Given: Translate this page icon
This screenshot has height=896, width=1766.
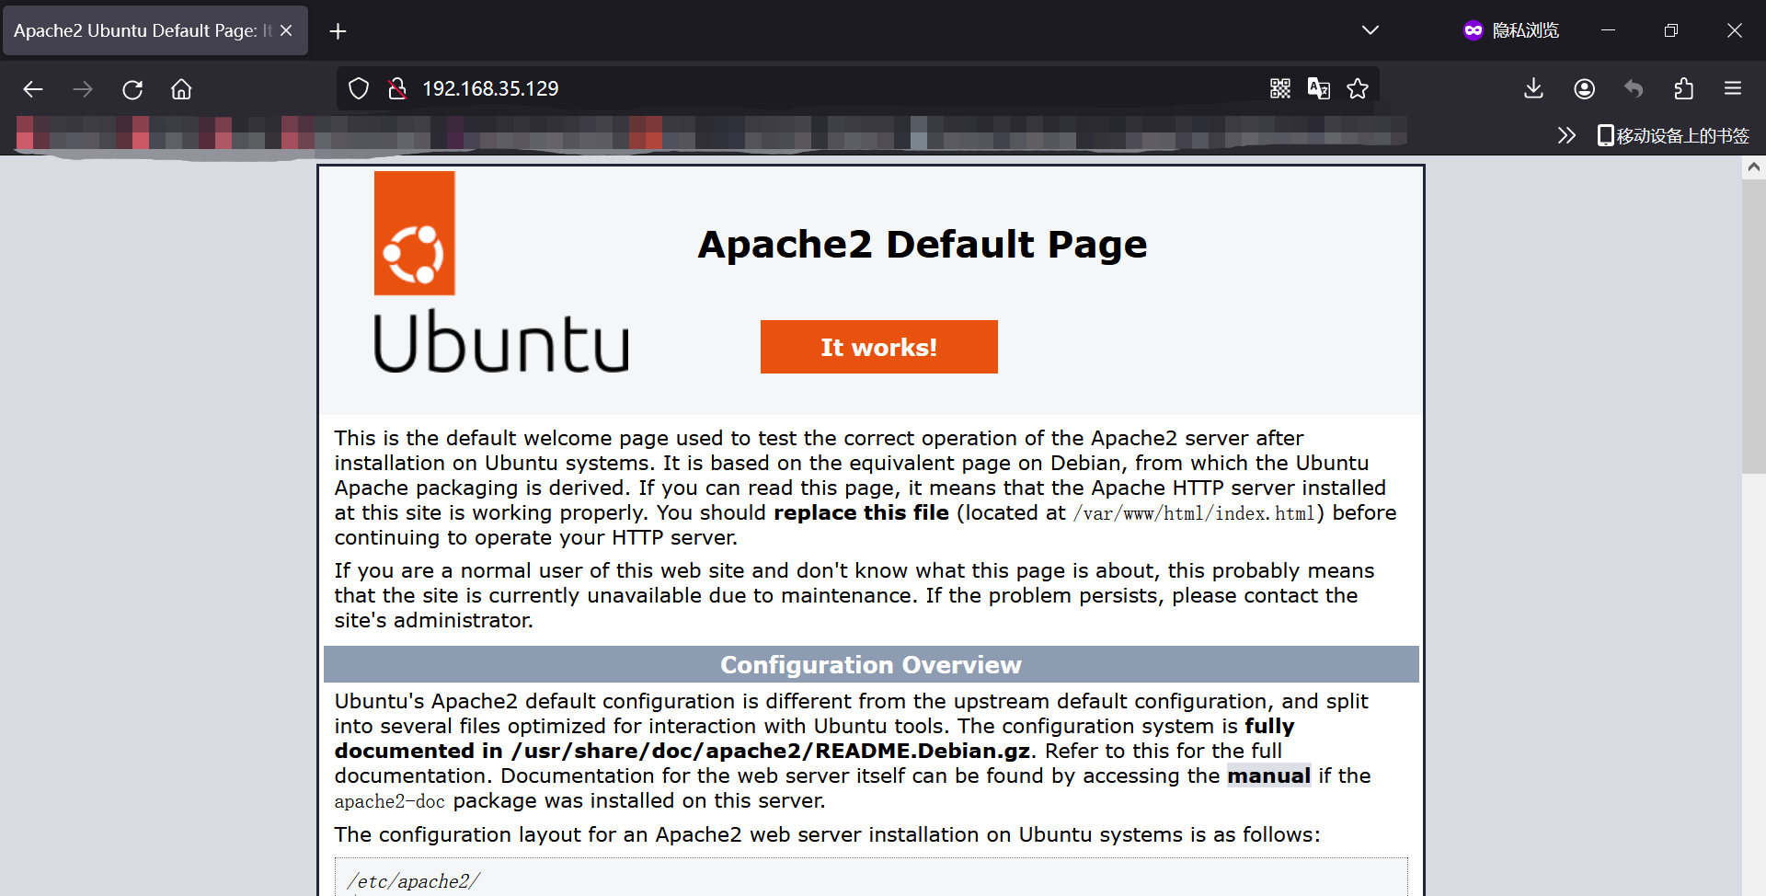Looking at the screenshot, I should point(1319,88).
